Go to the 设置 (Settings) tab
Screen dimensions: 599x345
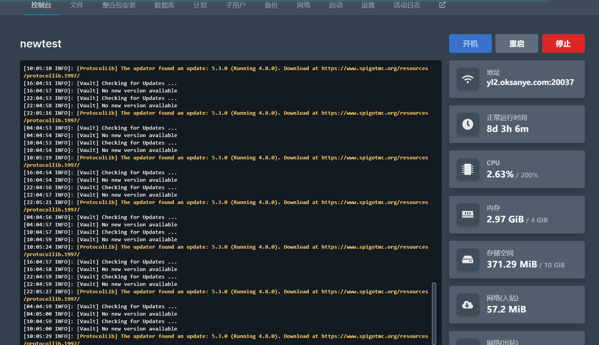368,5
